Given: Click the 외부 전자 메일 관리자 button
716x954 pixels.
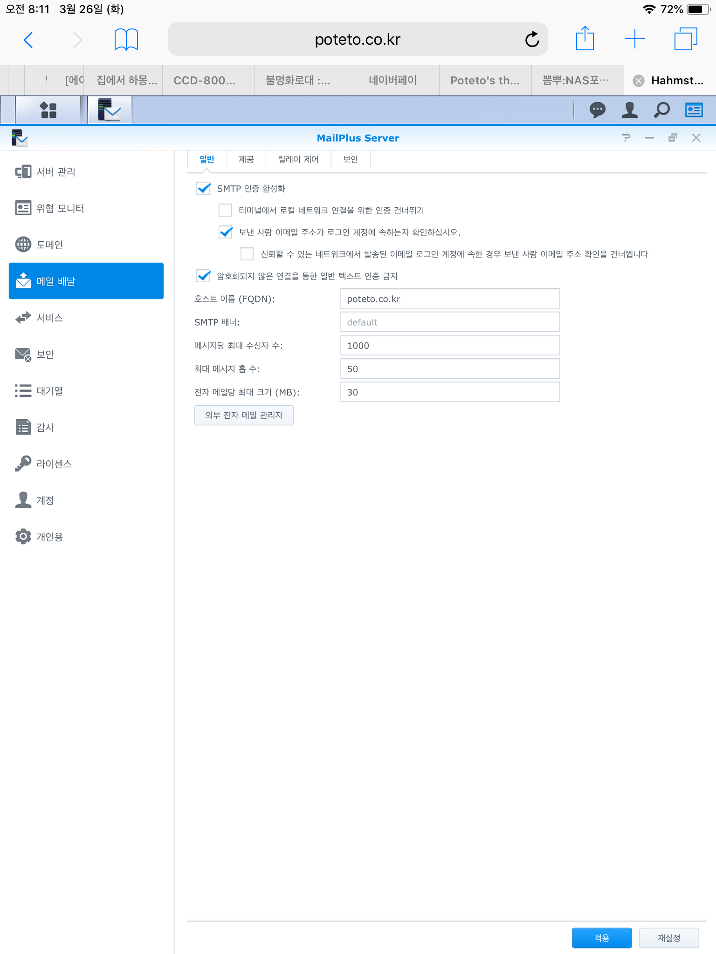Looking at the screenshot, I should (244, 415).
